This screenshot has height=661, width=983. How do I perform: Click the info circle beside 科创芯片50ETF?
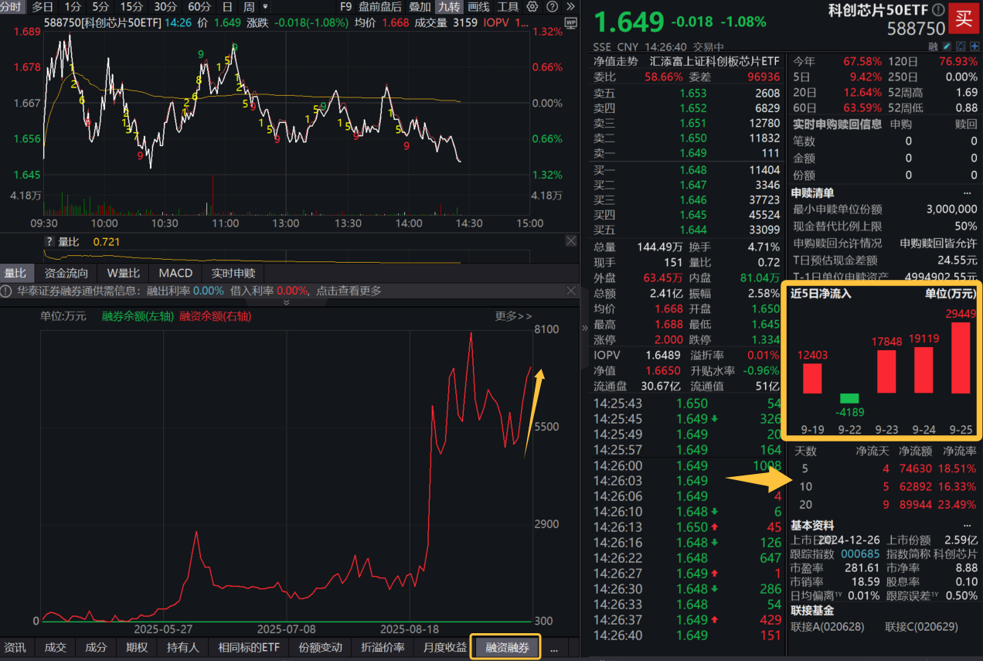tap(938, 9)
